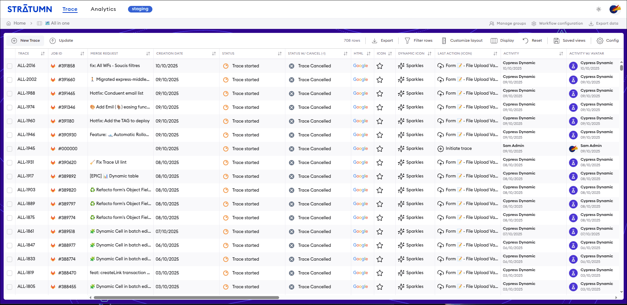The height and width of the screenshot is (305, 627).
Task: Open Google link in ALL-2002 row
Action: click(360, 80)
